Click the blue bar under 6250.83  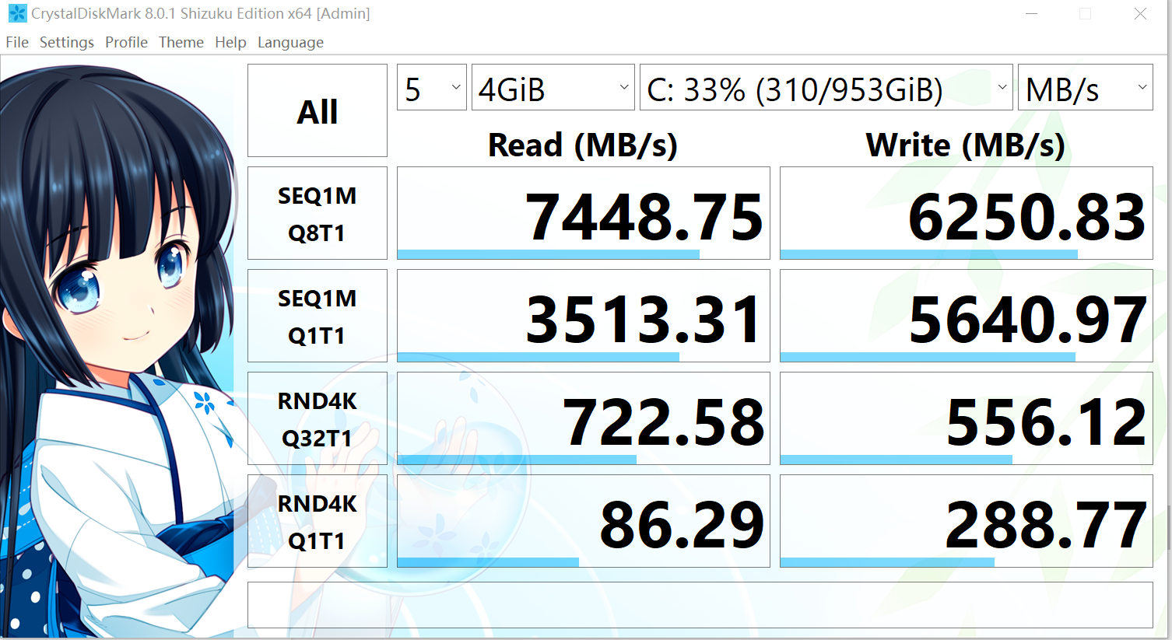point(926,253)
